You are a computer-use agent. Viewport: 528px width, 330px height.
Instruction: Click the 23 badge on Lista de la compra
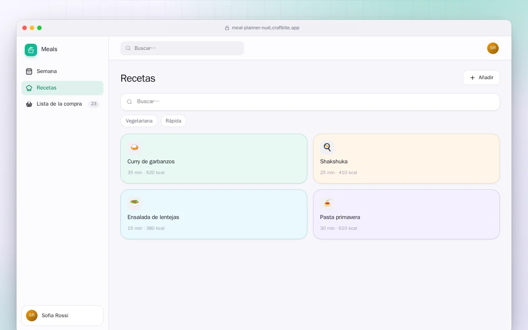94,104
